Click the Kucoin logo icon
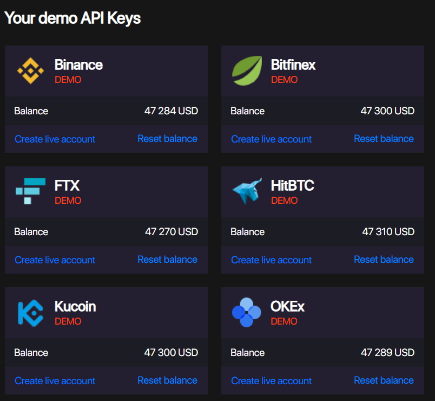The width and height of the screenshot is (435, 401). [30, 313]
